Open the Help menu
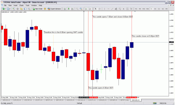The height and width of the screenshot is (105, 175). click(x=40, y=5)
